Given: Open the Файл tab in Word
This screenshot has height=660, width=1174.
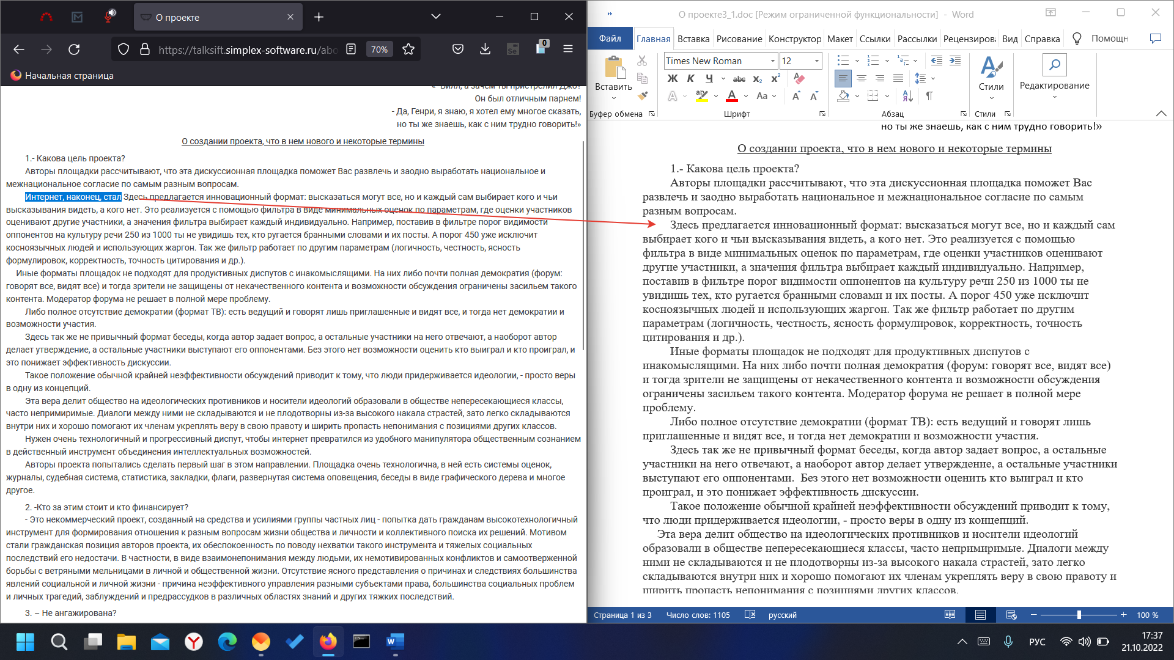Looking at the screenshot, I should pyautogui.click(x=610, y=38).
